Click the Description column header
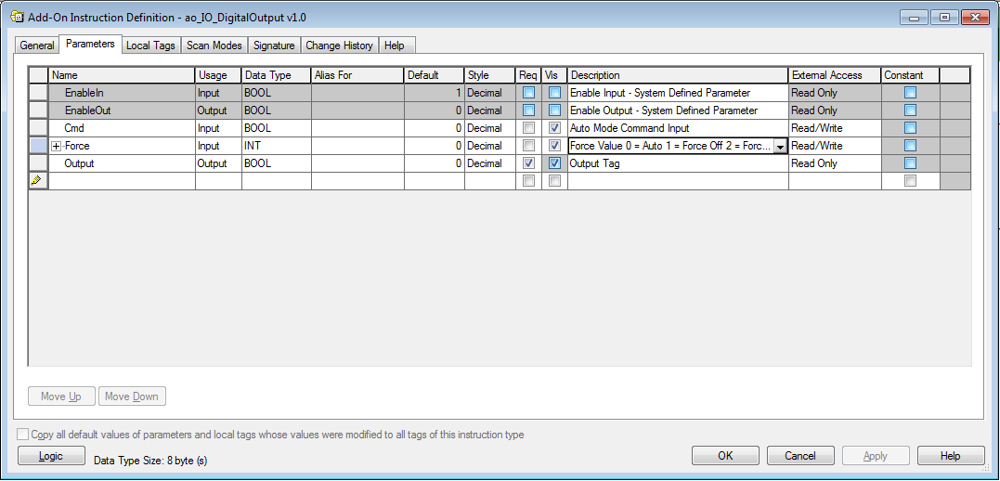Screen dimensions: 1000x481 [x=678, y=75]
